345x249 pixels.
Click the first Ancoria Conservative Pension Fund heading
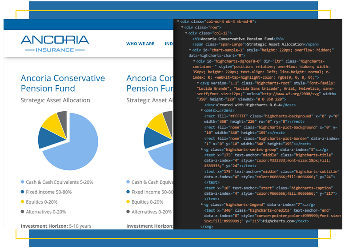pos(63,83)
